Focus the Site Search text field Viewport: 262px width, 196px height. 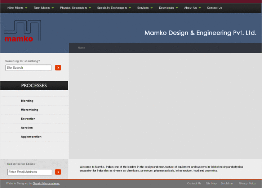point(28,68)
